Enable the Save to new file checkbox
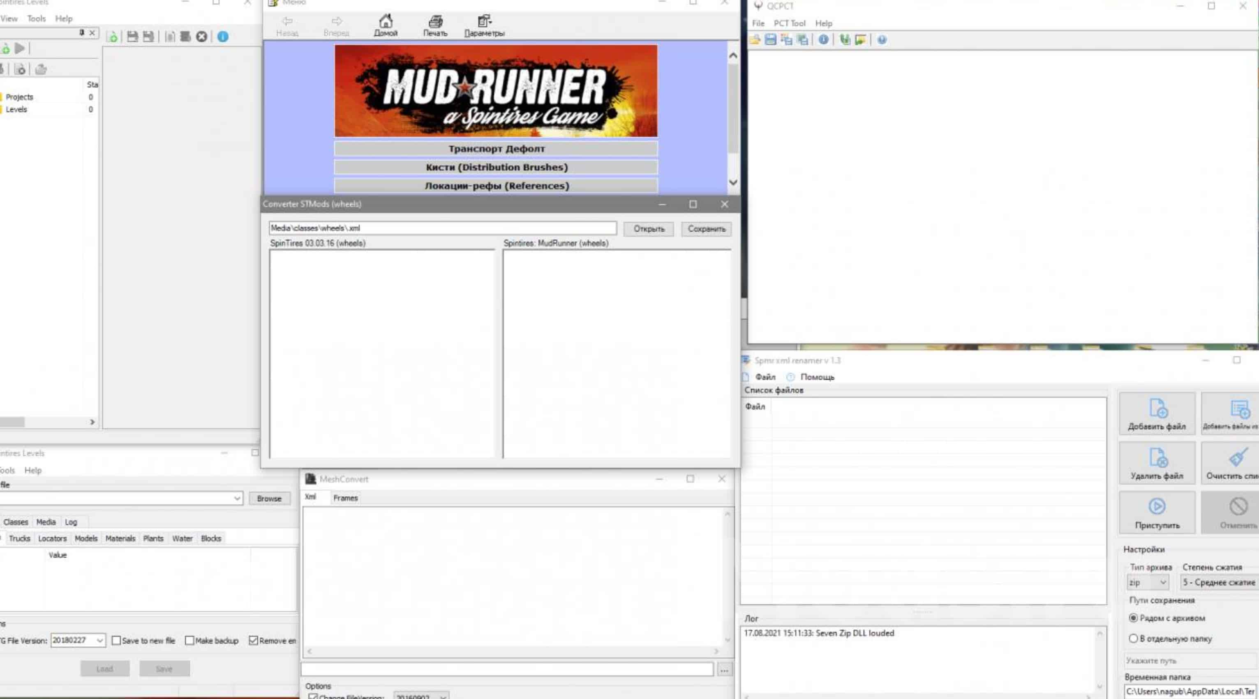Screen dimensions: 1259x699 coord(116,640)
